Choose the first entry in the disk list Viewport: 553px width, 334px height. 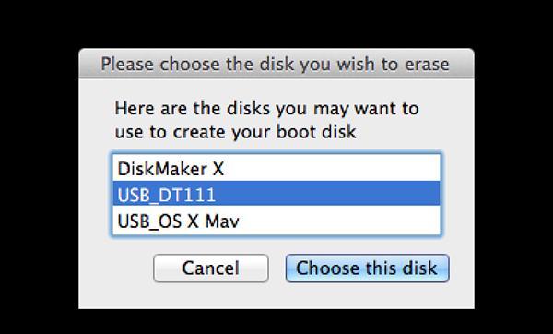[x=276, y=169]
